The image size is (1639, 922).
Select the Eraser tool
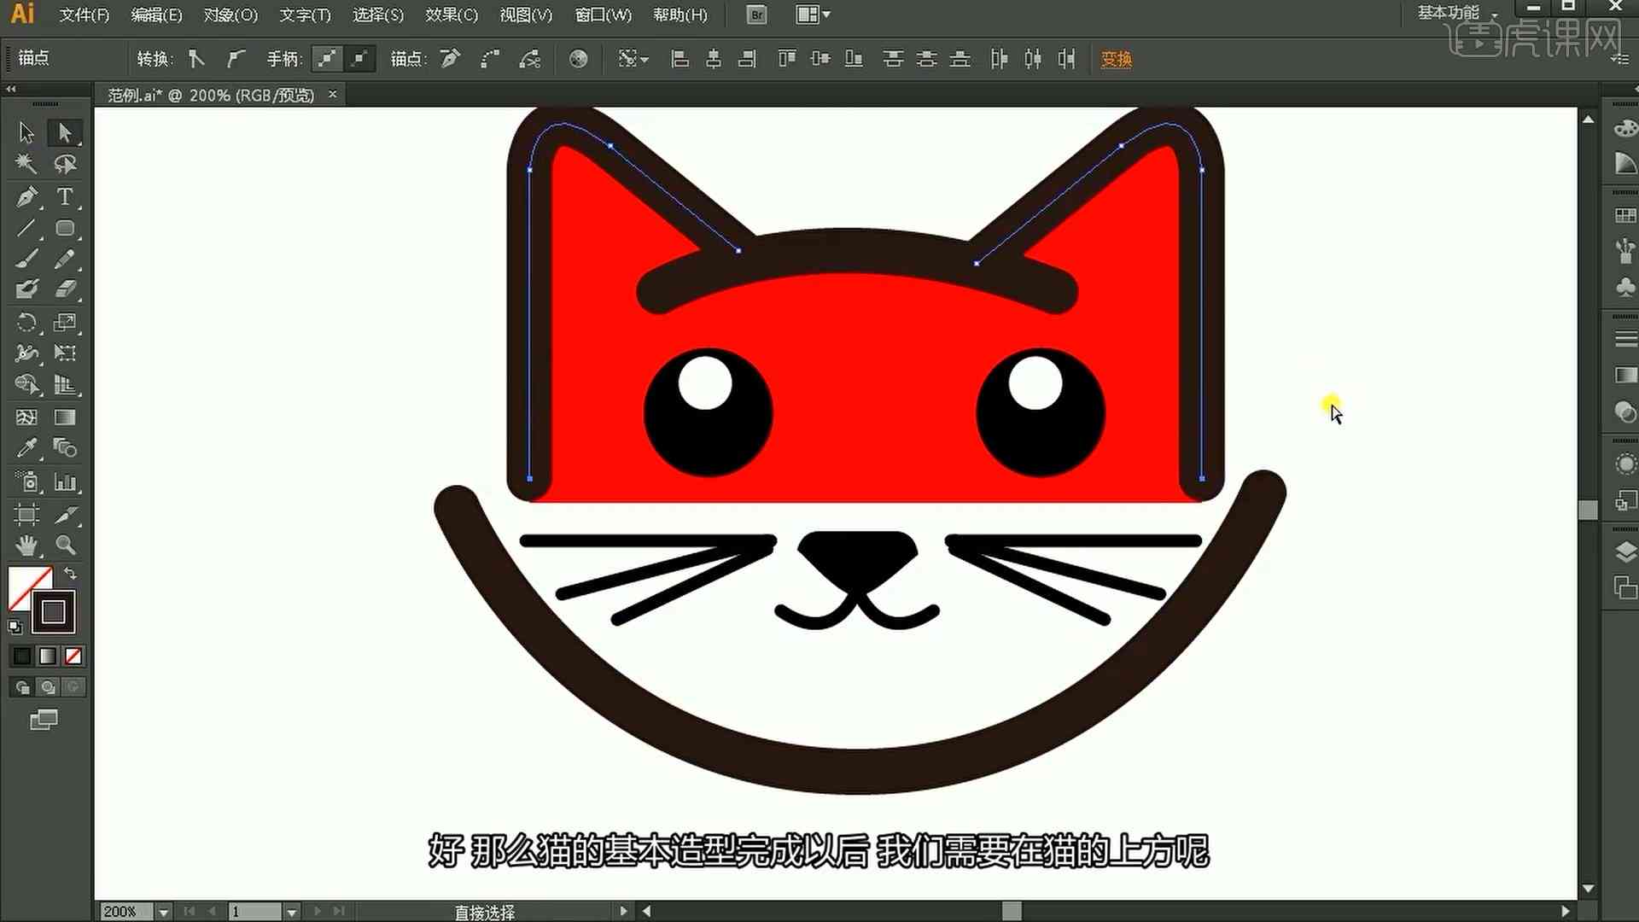click(x=65, y=290)
